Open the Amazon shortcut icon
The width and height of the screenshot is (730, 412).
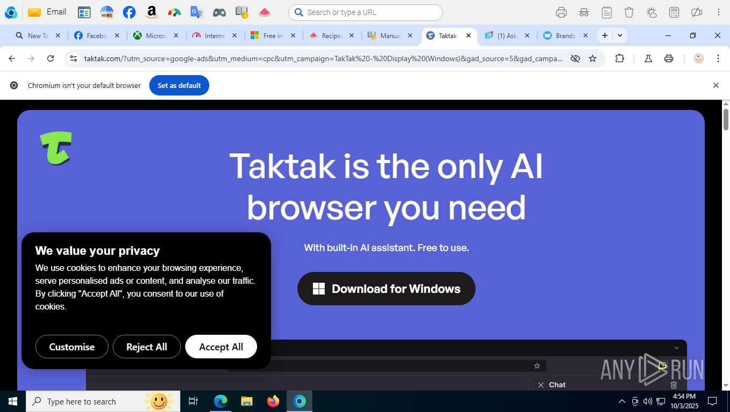click(x=151, y=12)
